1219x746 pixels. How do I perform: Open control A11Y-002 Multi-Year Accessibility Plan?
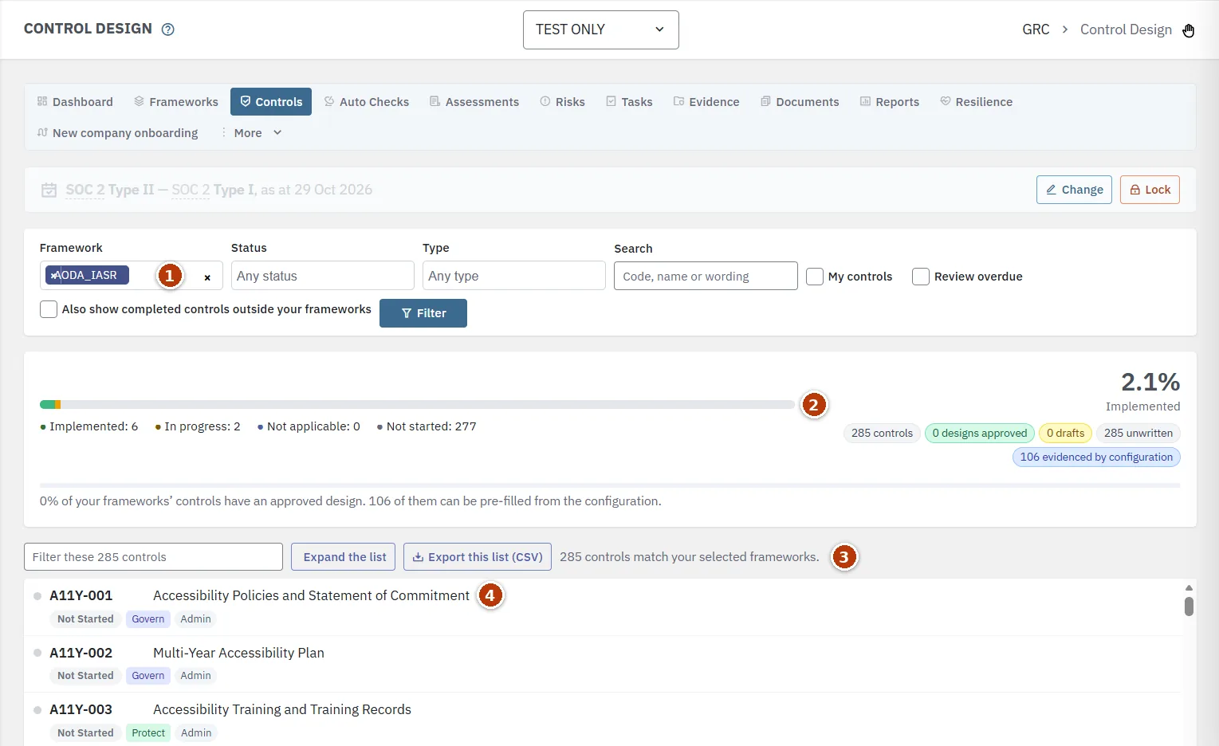604,664
